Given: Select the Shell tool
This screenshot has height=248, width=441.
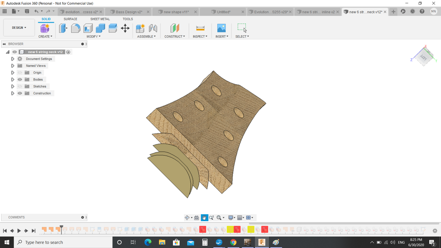Looking at the screenshot, I should coord(88,28).
